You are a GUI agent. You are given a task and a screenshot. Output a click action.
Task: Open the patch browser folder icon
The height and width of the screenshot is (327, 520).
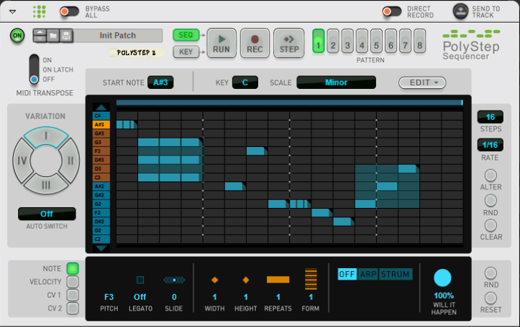click(x=53, y=36)
